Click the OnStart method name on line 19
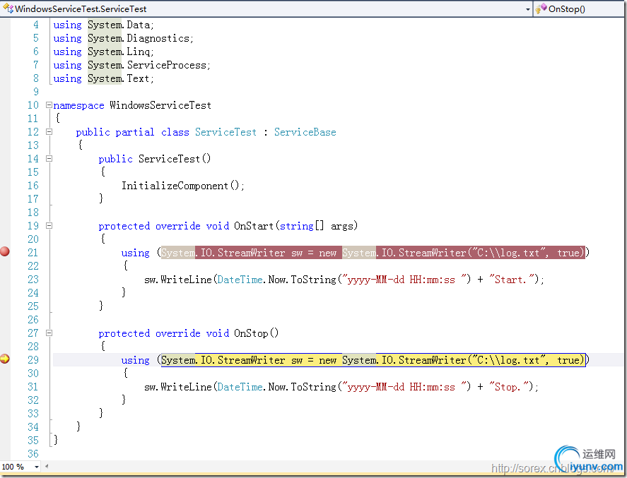This screenshot has height=478, width=627. pyautogui.click(x=254, y=226)
